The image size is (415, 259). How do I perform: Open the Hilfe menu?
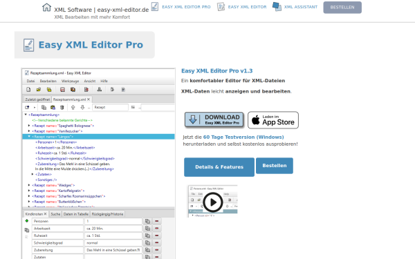click(104, 81)
